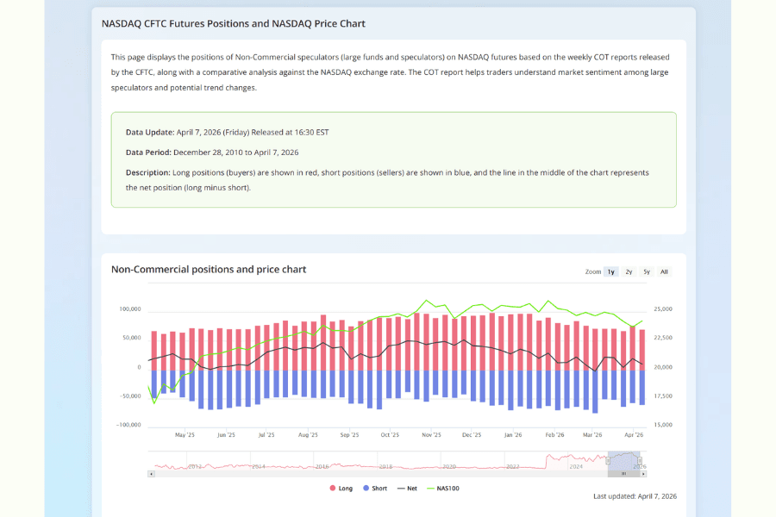Switch to the 5y zoom view

647,271
